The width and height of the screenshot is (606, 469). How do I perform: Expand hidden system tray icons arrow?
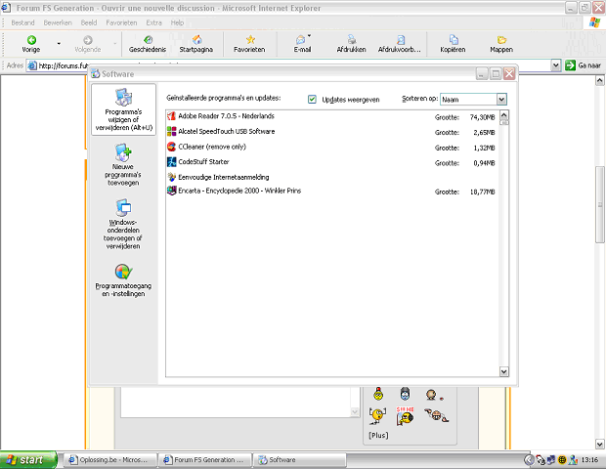tap(529, 460)
